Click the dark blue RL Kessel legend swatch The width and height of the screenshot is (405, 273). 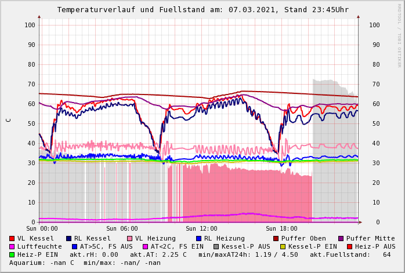click(69, 238)
